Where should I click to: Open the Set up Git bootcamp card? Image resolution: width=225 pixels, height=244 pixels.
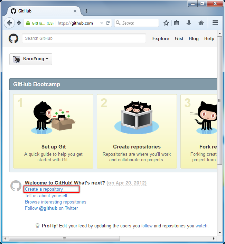pyautogui.click(x=53, y=131)
